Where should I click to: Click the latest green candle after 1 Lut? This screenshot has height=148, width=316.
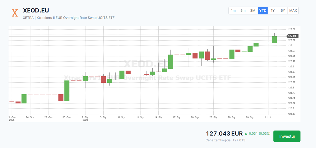click(274, 40)
